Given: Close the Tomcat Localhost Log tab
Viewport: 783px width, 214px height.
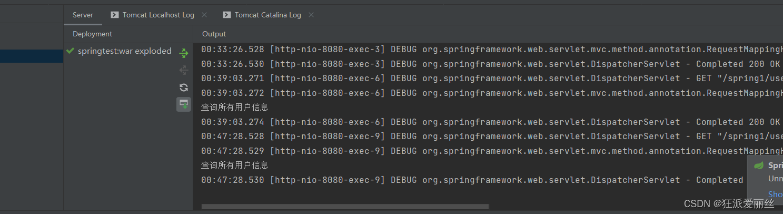Looking at the screenshot, I should (x=204, y=15).
